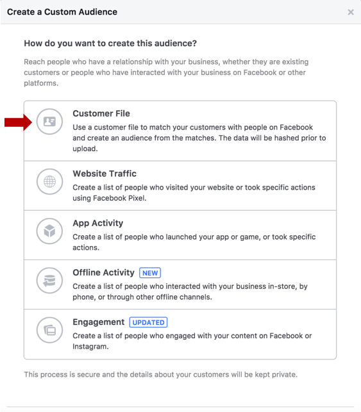
Task: Select the Customer File heading
Action: (x=101, y=113)
